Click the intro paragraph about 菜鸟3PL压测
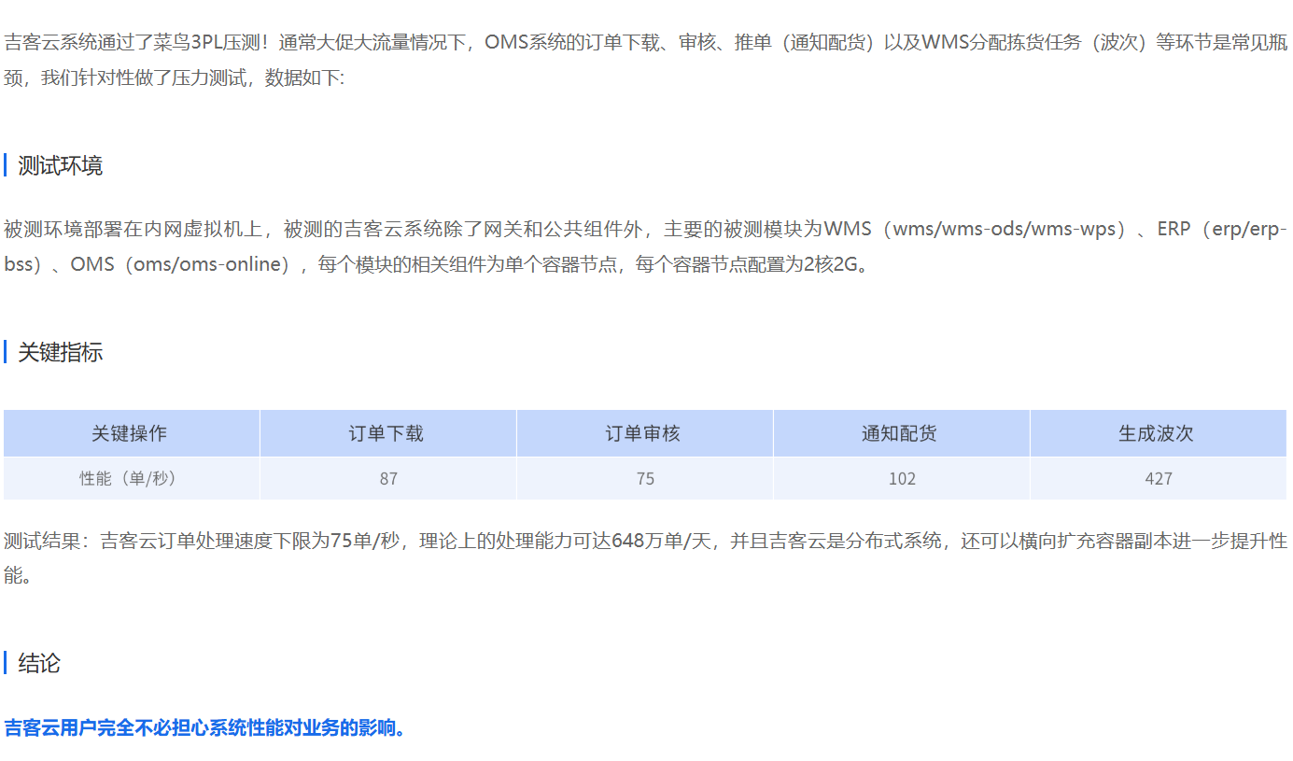The width and height of the screenshot is (1293, 761). (646, 61)
